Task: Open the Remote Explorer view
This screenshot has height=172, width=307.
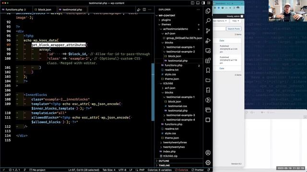Action: click(208, 51)
